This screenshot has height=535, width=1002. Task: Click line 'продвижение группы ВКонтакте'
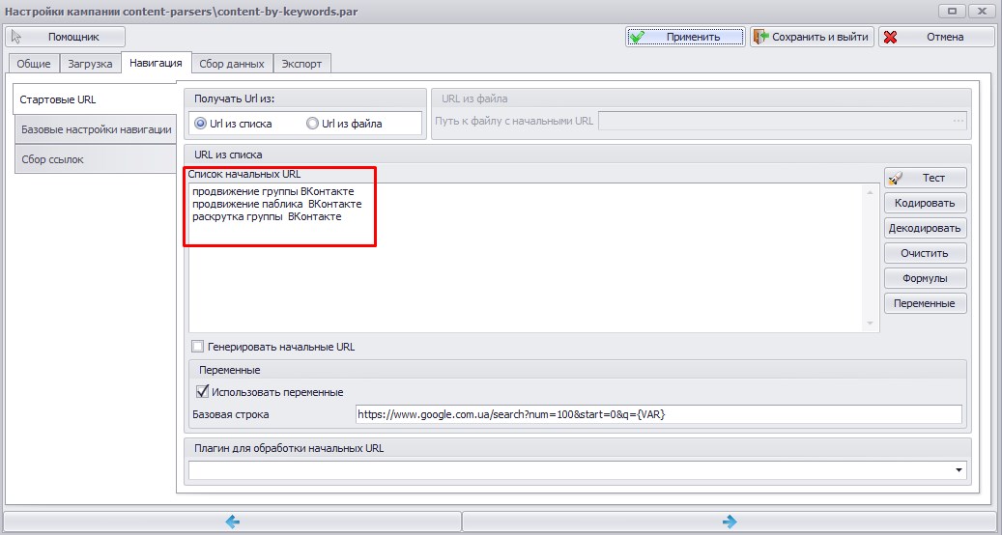click(x=272, y=191)
